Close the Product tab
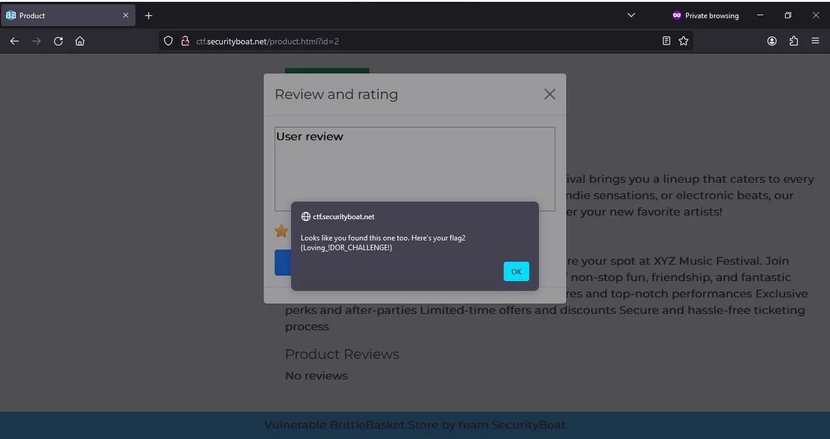The height and width of the screenshot is (439, 830). (x=126, y=15)
